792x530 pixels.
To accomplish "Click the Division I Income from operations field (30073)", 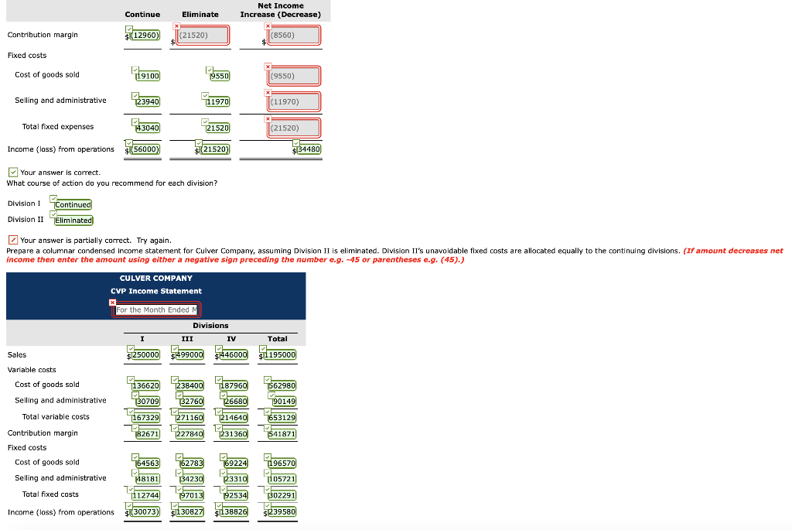I will [x=145, y=511].
